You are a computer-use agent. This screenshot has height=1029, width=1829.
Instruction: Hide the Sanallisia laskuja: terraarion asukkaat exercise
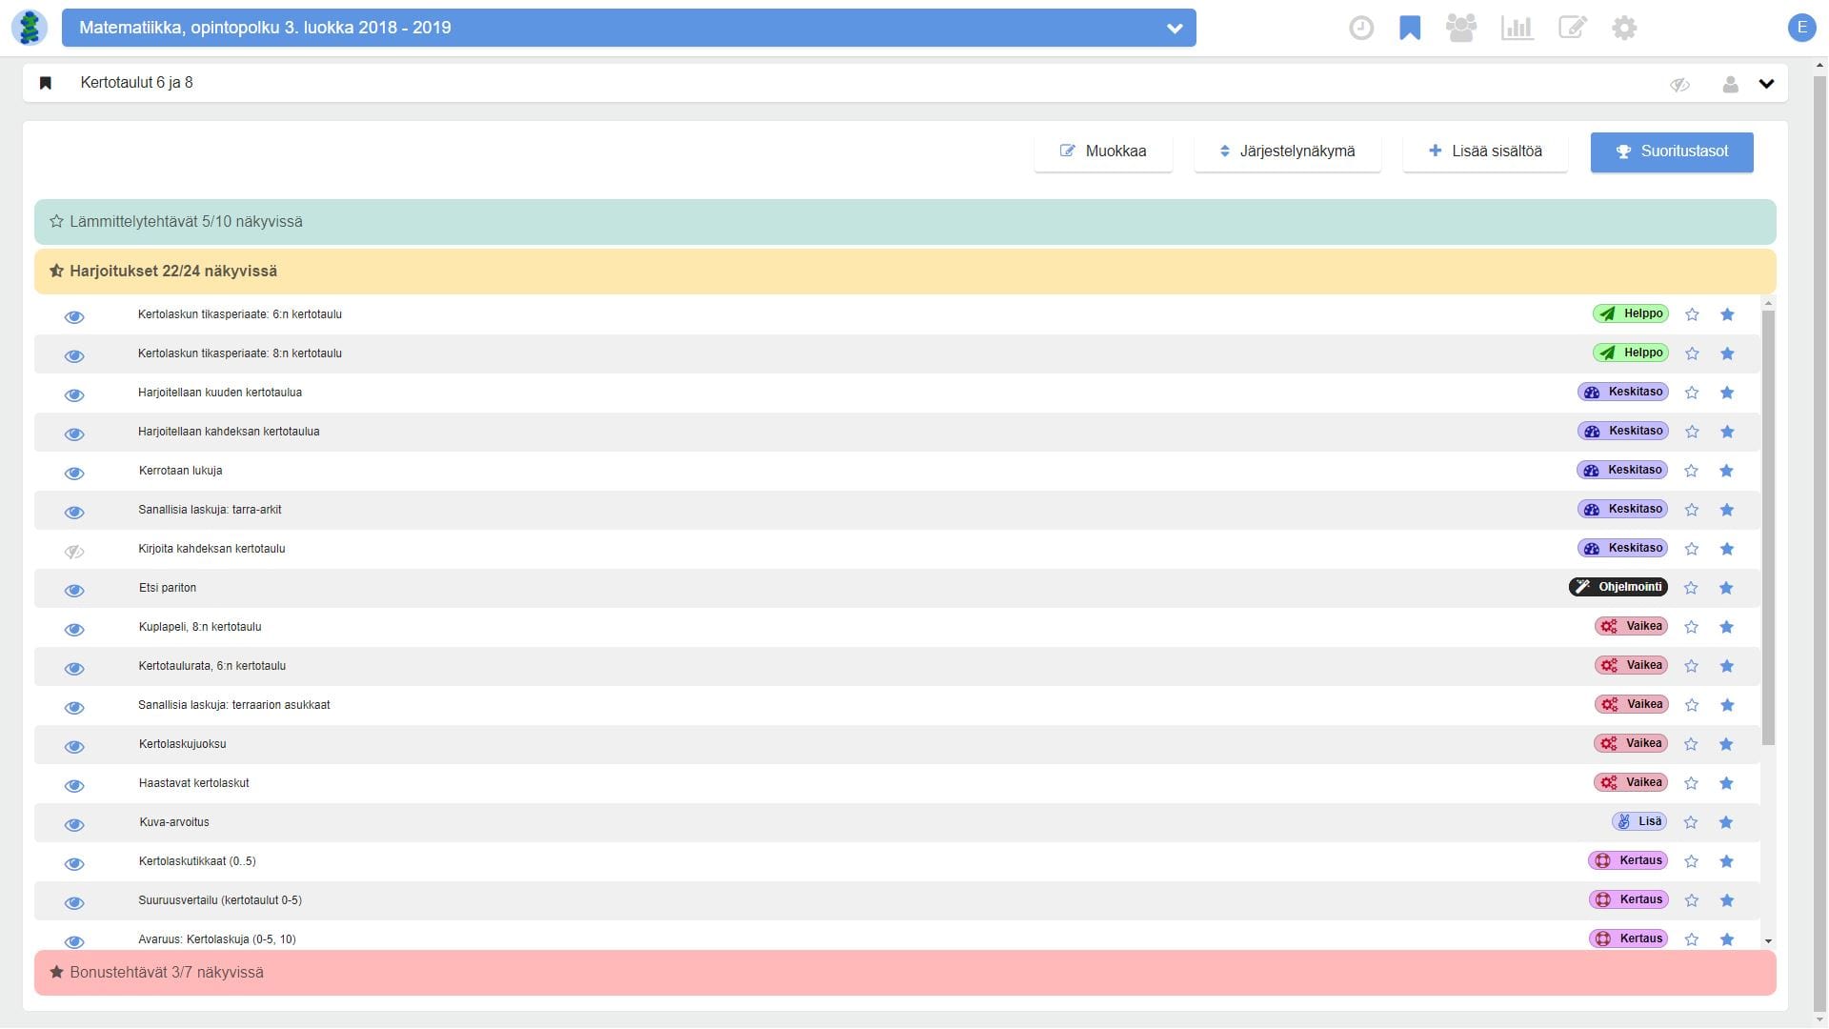pyautogui.click(x=74, y=708)
